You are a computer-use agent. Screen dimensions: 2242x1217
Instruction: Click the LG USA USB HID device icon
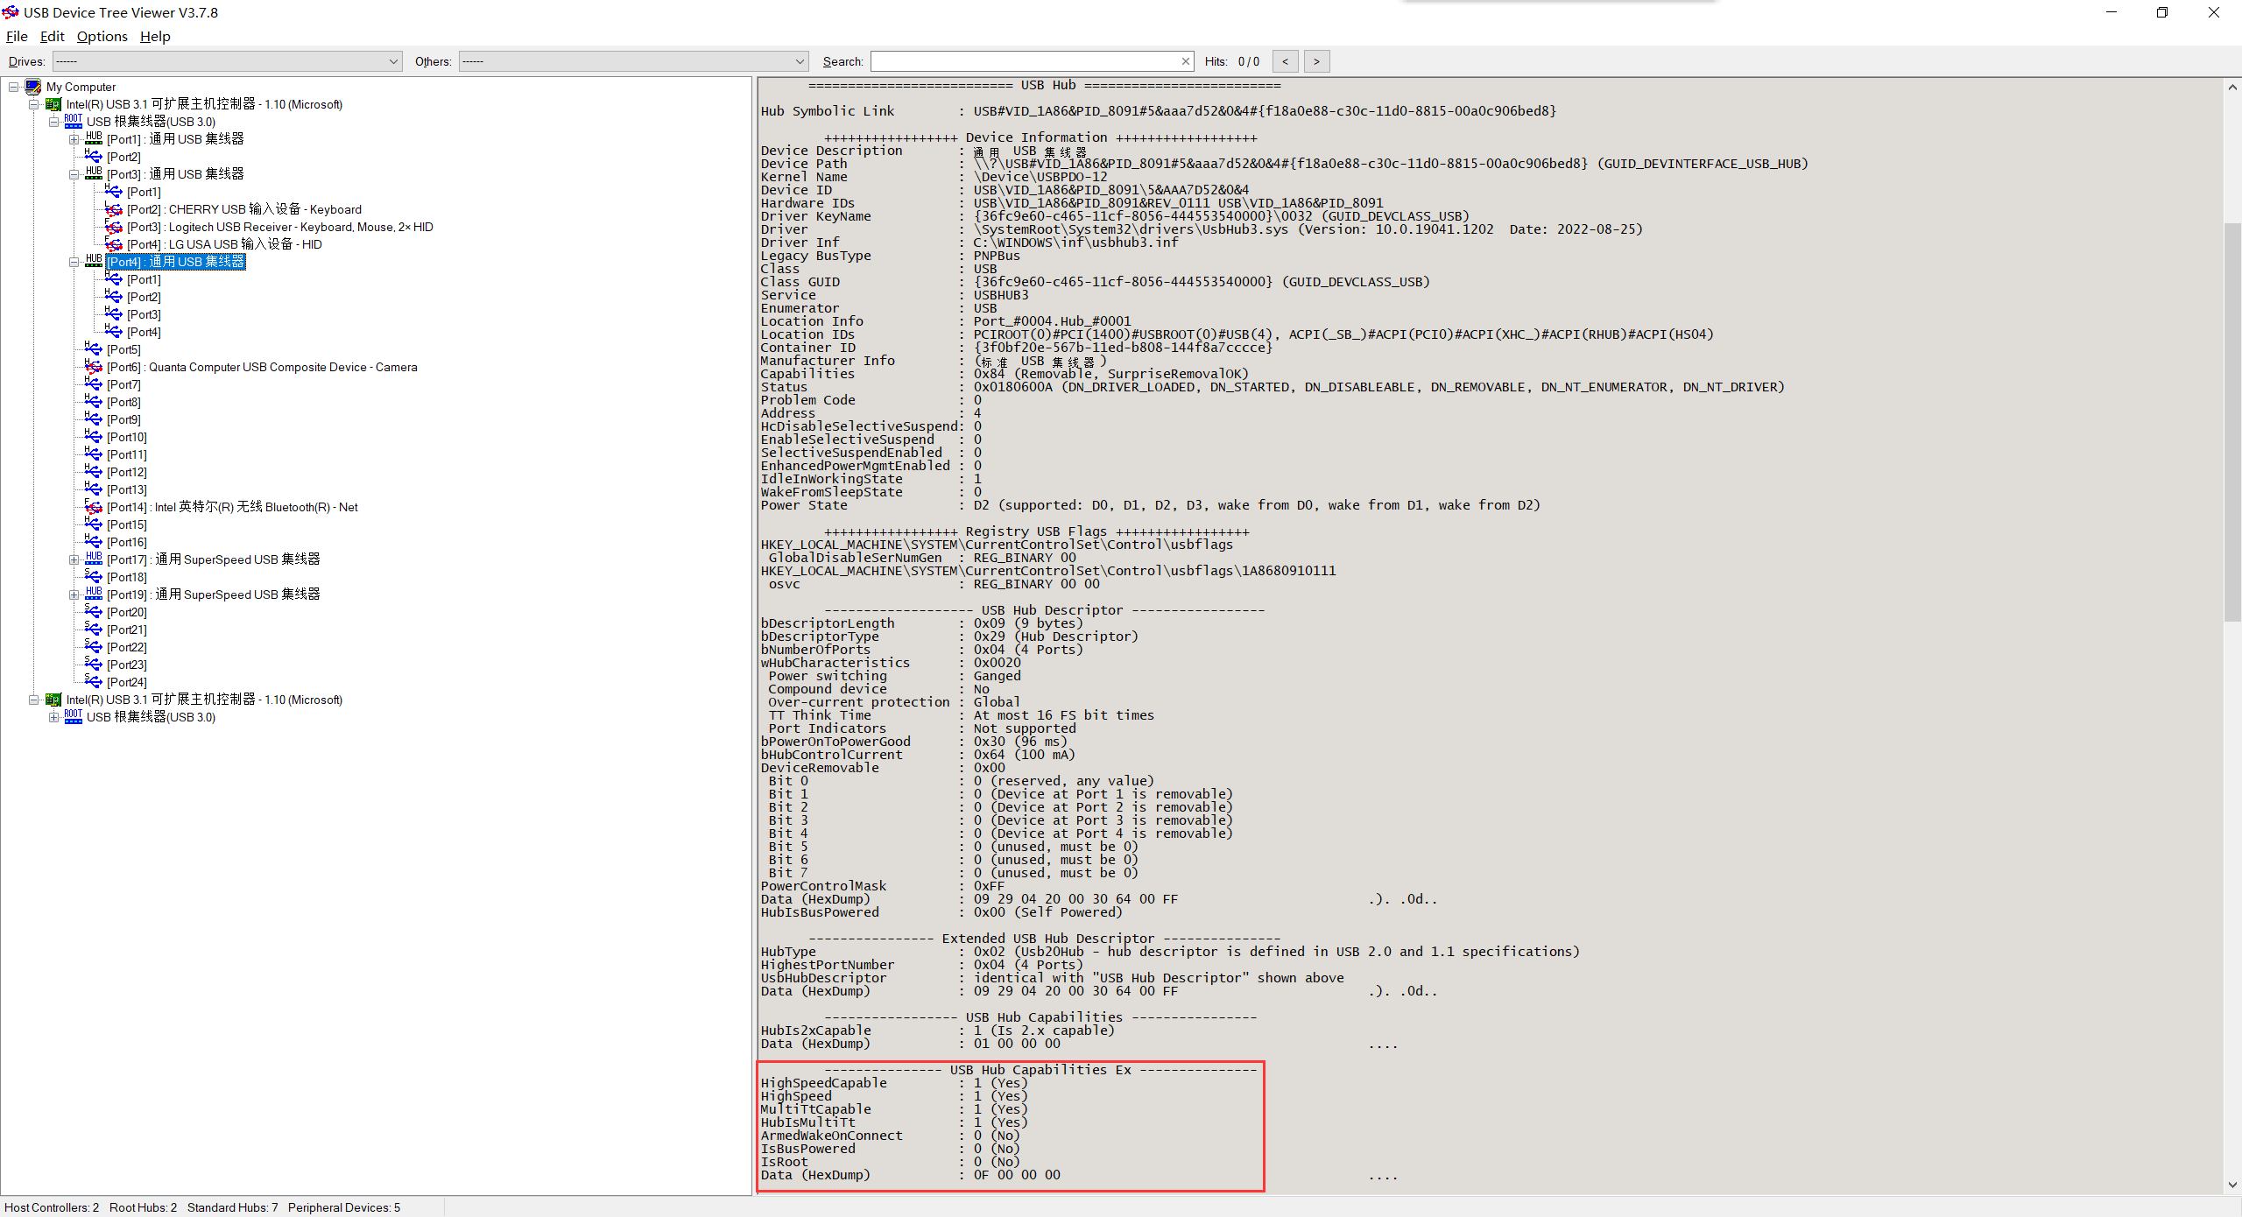(x=114, y=244)
